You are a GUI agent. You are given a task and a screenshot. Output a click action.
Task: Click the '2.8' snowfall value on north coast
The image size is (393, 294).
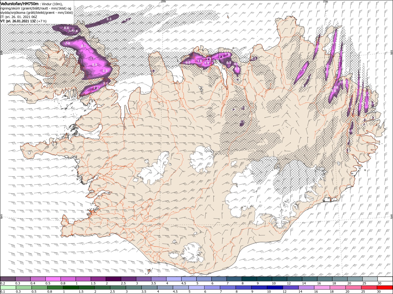(x=209, y=59)
